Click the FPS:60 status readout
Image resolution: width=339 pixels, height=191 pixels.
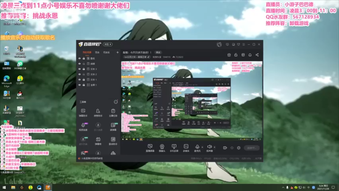pyautogui.click(x=208, y=158)
